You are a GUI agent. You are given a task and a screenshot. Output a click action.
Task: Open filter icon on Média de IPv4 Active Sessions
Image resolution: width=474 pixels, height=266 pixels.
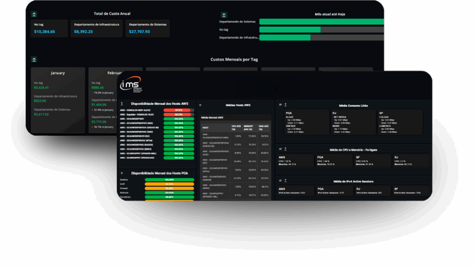pos(281,181)
